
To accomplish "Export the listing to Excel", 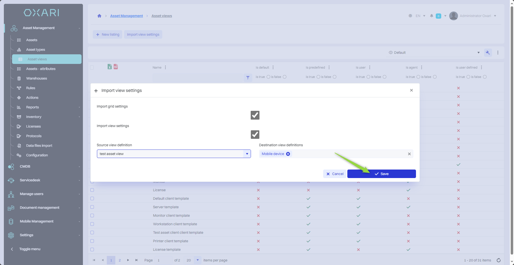I will click(110, 67).
